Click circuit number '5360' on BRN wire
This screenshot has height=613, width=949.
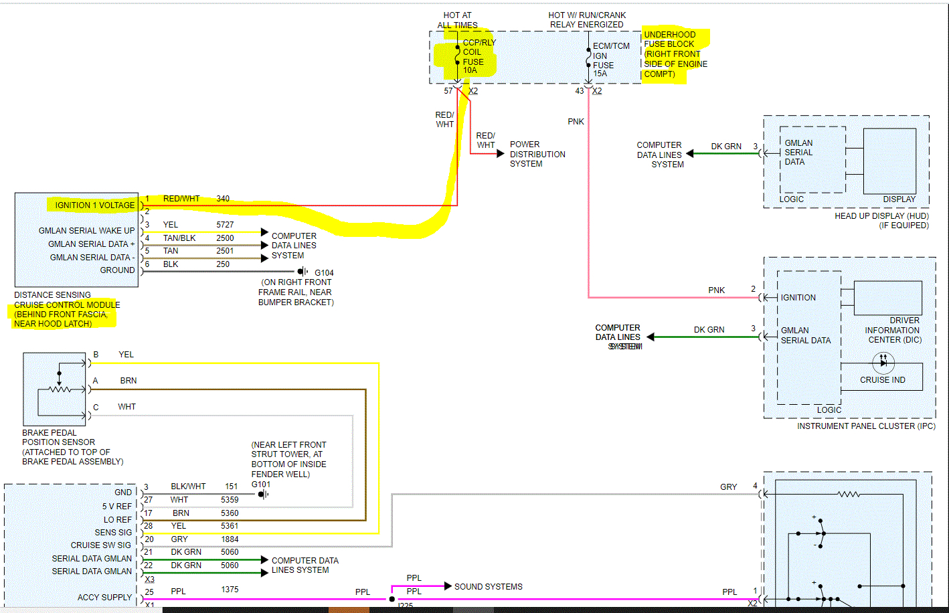230,513
